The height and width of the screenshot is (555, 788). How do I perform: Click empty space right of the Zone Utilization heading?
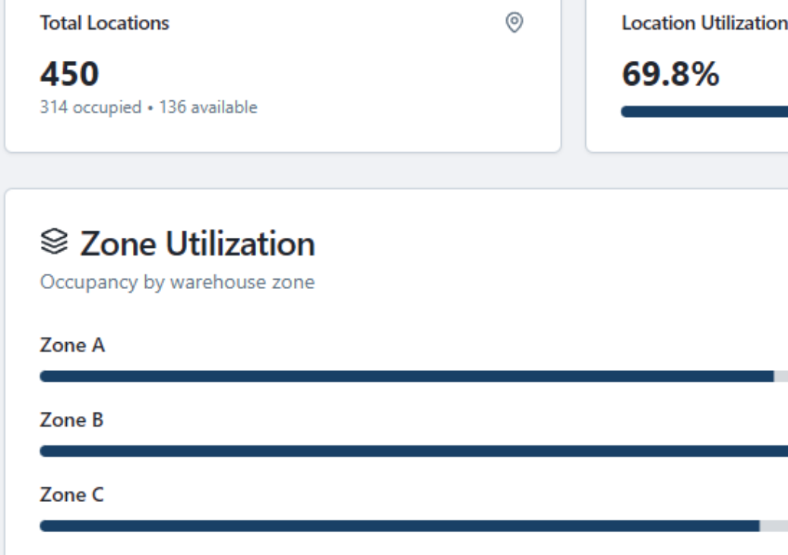(x=532, y=244)
